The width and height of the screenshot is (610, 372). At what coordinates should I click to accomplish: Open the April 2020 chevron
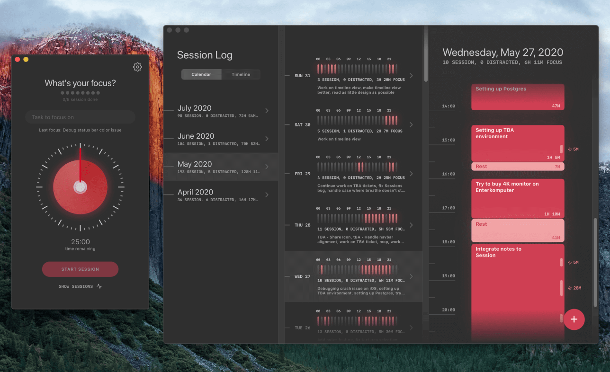(267, 195)
